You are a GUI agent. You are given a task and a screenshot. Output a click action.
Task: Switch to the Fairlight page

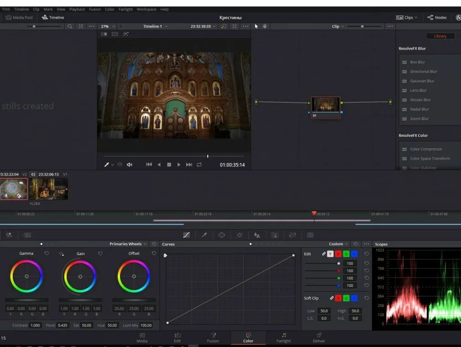coord(283,337)
